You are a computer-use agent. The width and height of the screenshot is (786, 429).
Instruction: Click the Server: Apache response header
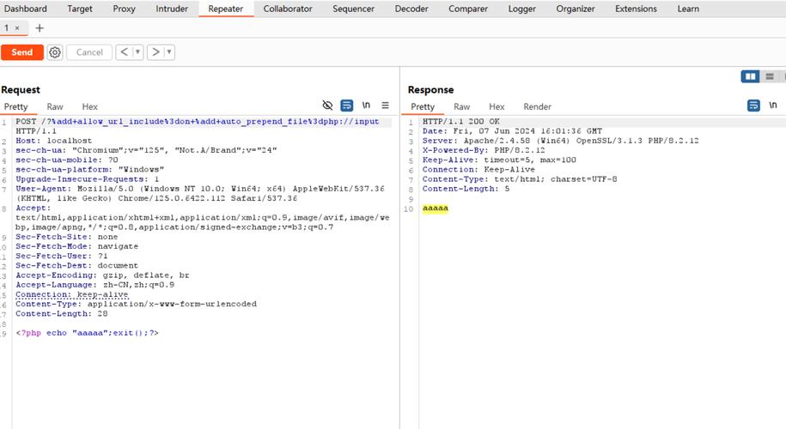(560, 141)
